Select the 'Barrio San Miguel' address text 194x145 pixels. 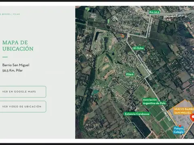[16, 65]
